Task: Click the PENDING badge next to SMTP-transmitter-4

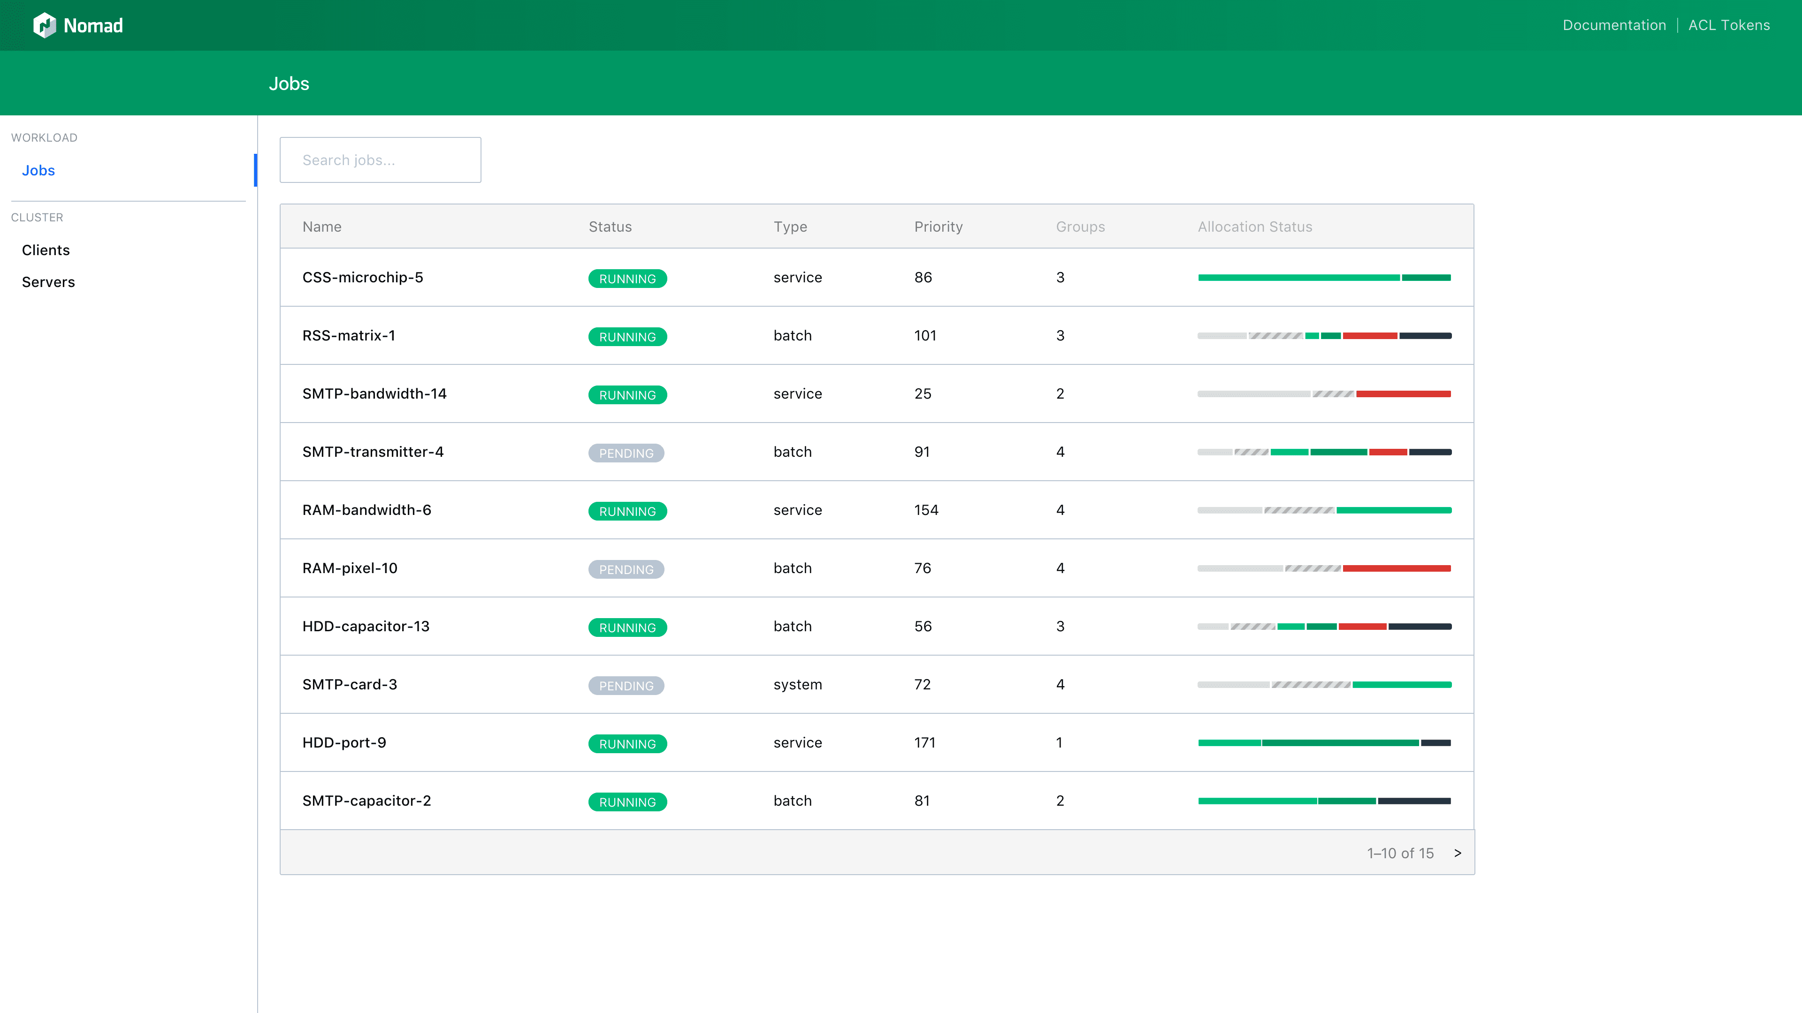Action: 626,452
